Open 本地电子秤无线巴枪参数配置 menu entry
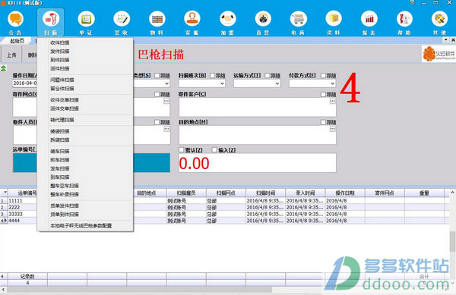Viewport: 456px width, 295px height. point(81,226)
